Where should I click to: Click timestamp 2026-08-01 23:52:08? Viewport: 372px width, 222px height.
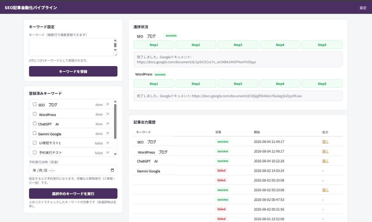(269, 219)
